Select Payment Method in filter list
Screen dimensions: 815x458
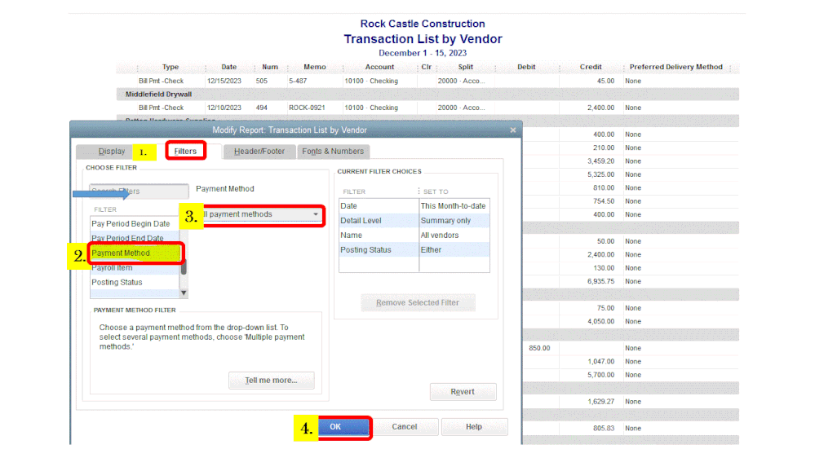(x=135, y=253)
